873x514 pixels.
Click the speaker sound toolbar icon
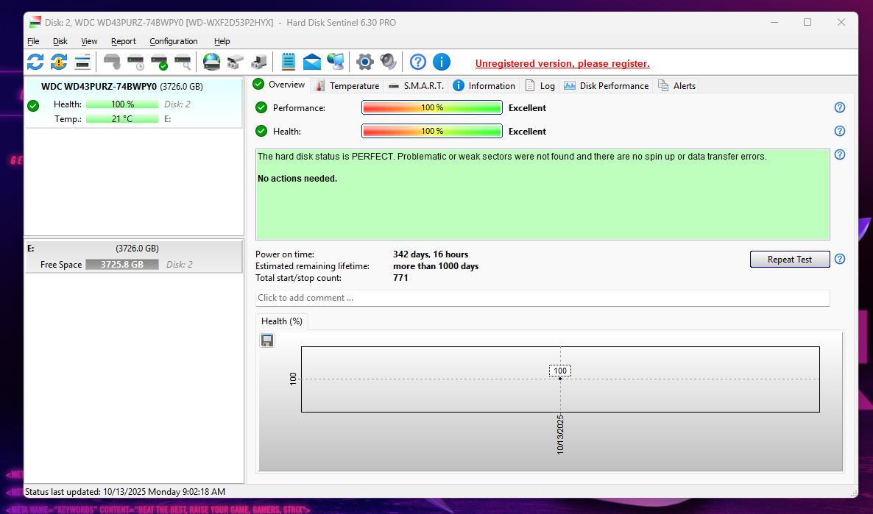point(388,62)
